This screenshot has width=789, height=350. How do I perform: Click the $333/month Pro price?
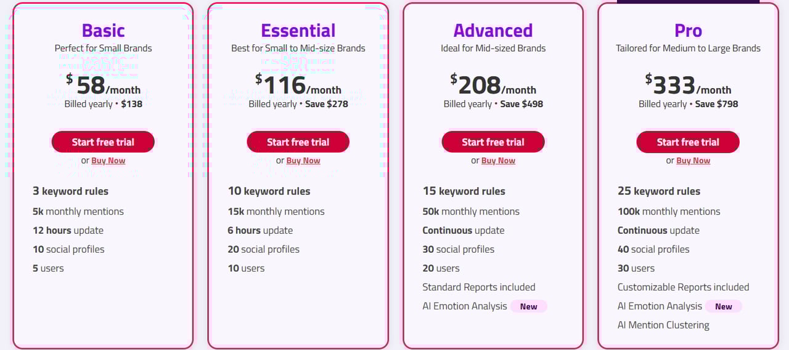(688, 86)
